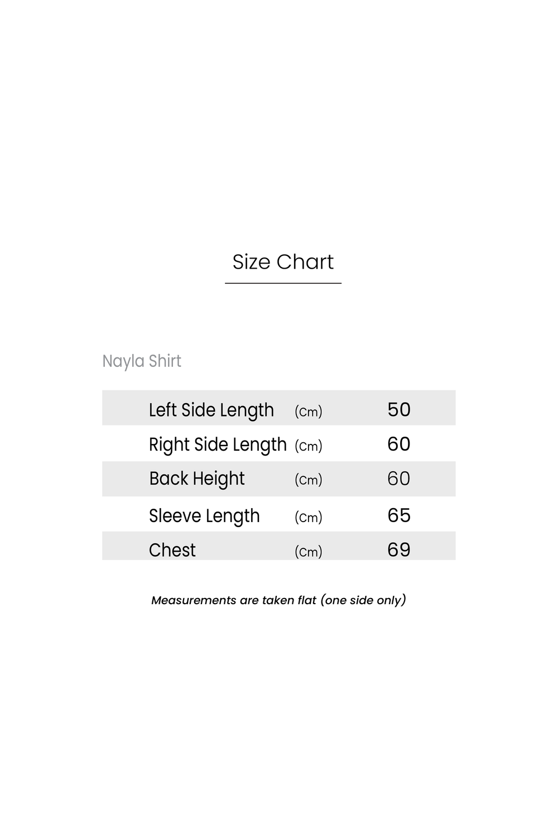Select the Cm unit in Sleeve Length row
The image size is (558, 822).
309,518
